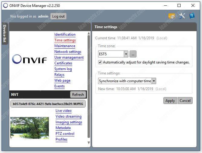
Task: Maximize the ONVIF Device Manager window
Action: click(x=179, y=5)
